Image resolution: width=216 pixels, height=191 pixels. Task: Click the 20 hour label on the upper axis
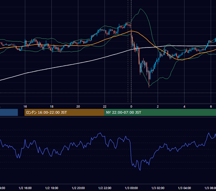pos(78,107)
